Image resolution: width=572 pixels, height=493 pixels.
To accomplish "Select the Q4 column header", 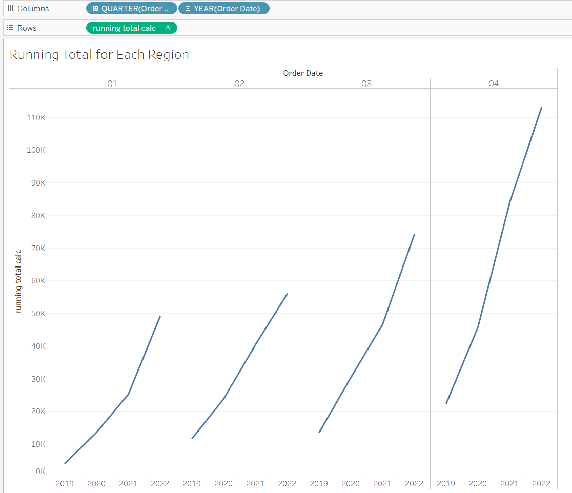I will (x=494, y=83).
